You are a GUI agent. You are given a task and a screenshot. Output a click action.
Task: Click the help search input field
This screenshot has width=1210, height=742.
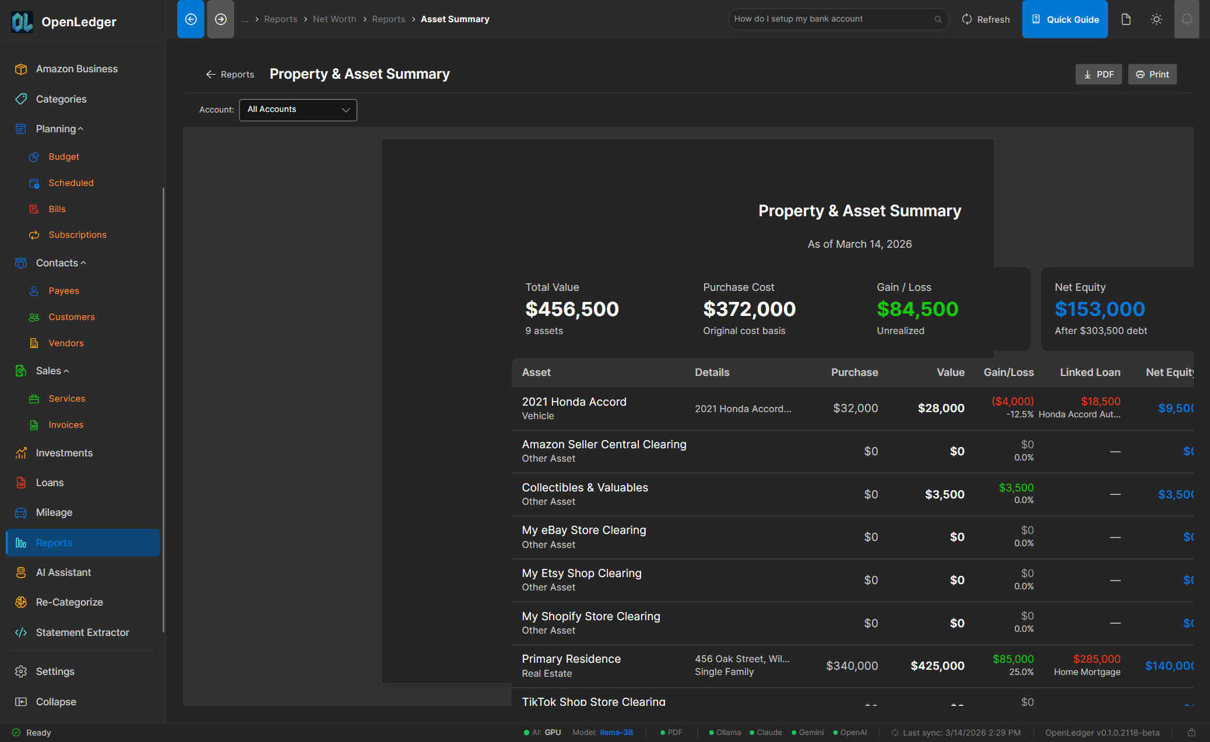[831, 19]
